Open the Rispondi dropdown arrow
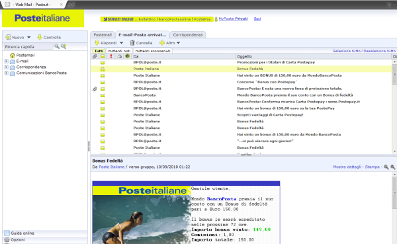The height and width of the screenshot is (244, 397). (122, 43)
